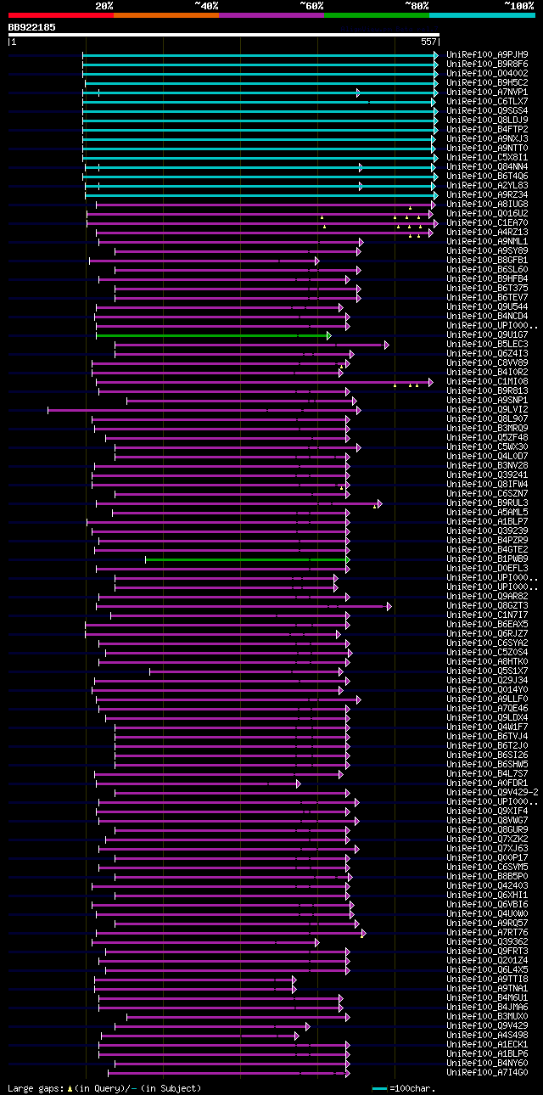Select the UniRef100_A0FDR1 label

tap(487, 783)
